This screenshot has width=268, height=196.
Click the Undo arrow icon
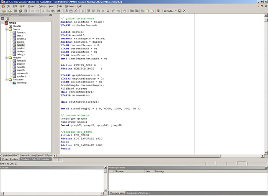32,10
